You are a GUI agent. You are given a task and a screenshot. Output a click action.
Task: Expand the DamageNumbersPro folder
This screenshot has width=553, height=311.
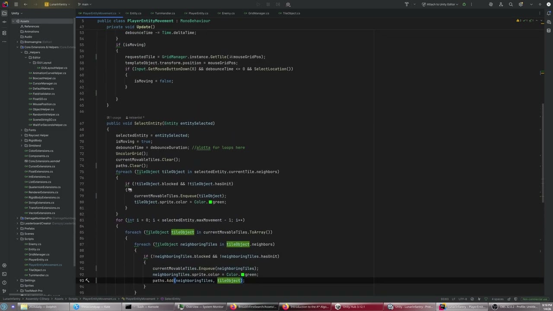click(x=17, y=218)
